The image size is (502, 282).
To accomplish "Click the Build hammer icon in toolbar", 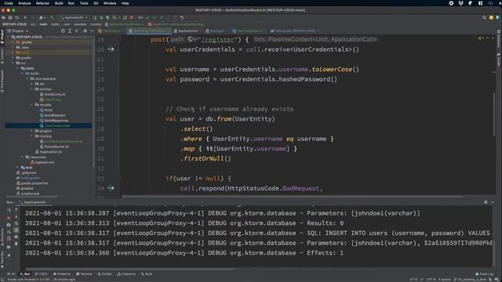I will pos(53,17).
